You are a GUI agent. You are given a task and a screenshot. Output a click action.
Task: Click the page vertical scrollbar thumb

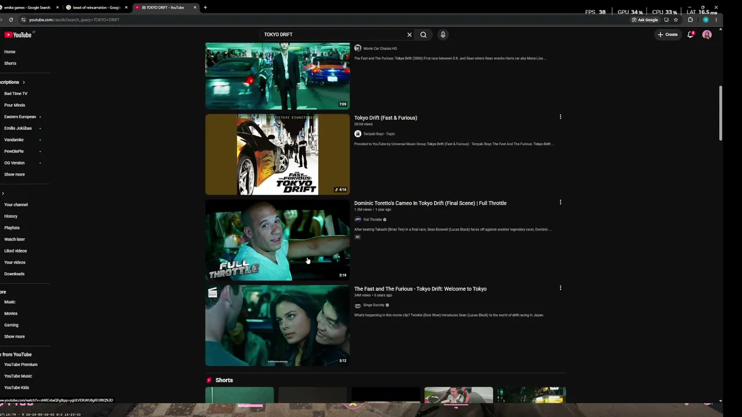(x=721, y=114)
